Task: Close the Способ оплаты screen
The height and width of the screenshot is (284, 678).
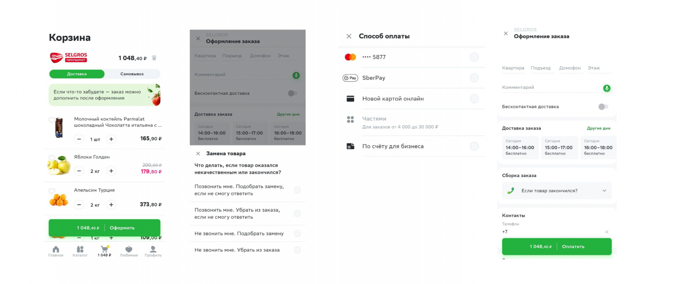Action: click(349, 36)
